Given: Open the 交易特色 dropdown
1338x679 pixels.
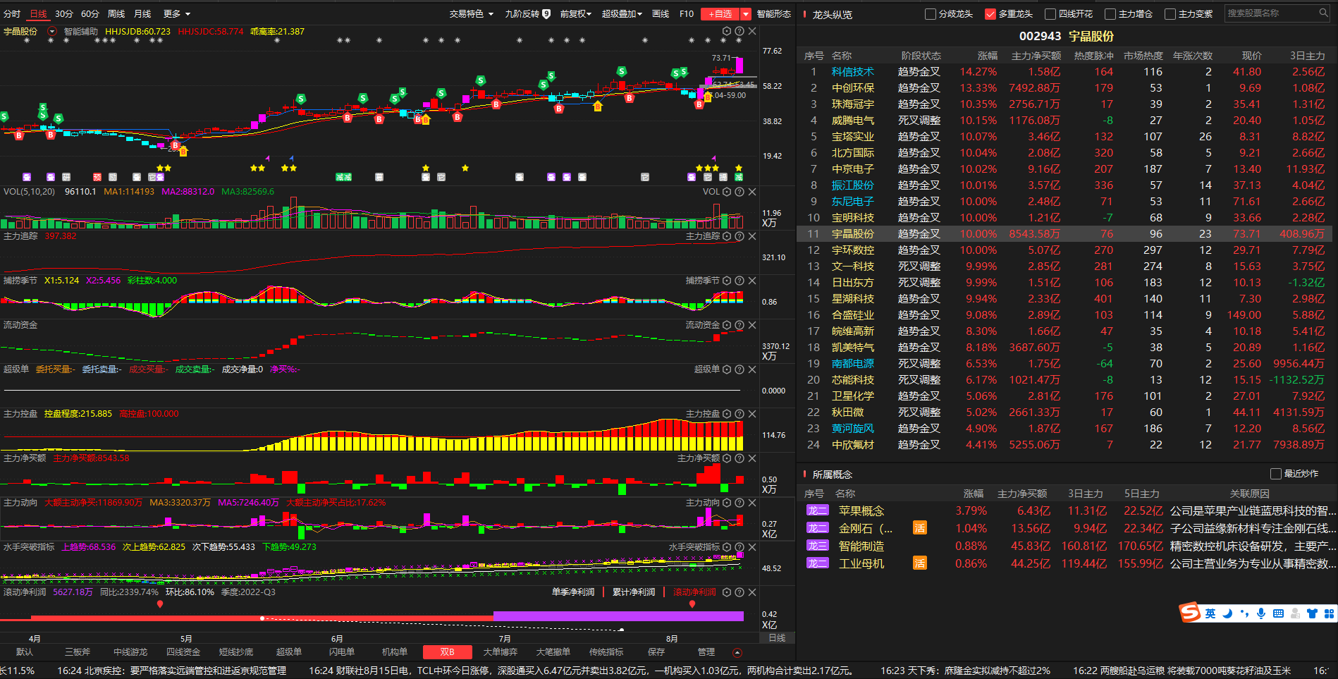Looking at the screenshot, I should (x=472, y=13).
